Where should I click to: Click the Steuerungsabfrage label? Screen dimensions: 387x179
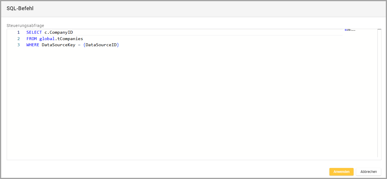coord(25,26)
